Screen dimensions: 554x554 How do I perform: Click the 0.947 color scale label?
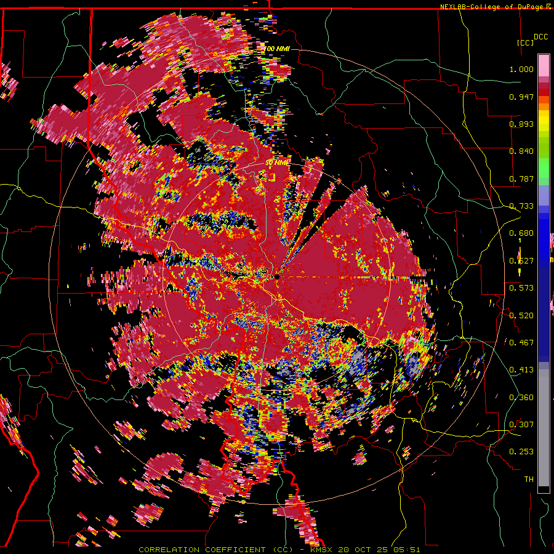pos(521,97)
